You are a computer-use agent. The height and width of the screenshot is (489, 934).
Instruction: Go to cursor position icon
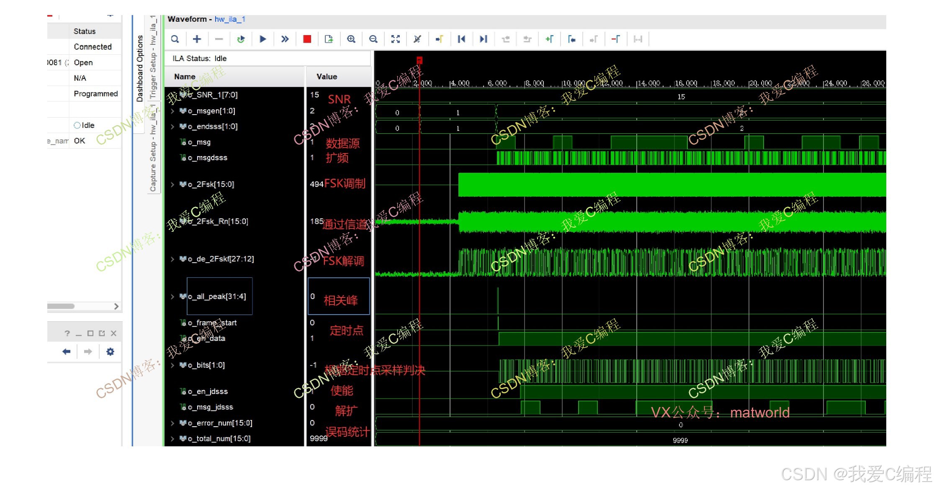(x=439, y=39)
